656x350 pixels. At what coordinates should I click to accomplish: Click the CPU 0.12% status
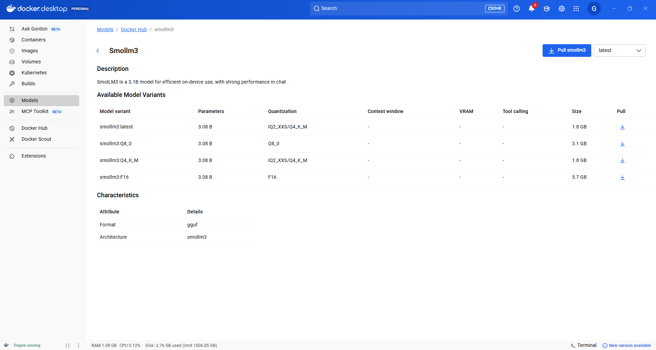(130, 346)
